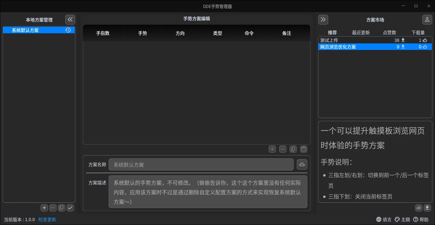
Task: Click the 手势 column header
Action: [x=143, y=33]
